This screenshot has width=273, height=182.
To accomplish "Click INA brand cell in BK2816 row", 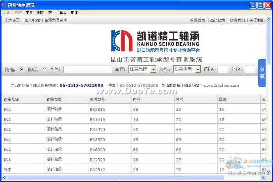I will [24, 109].
